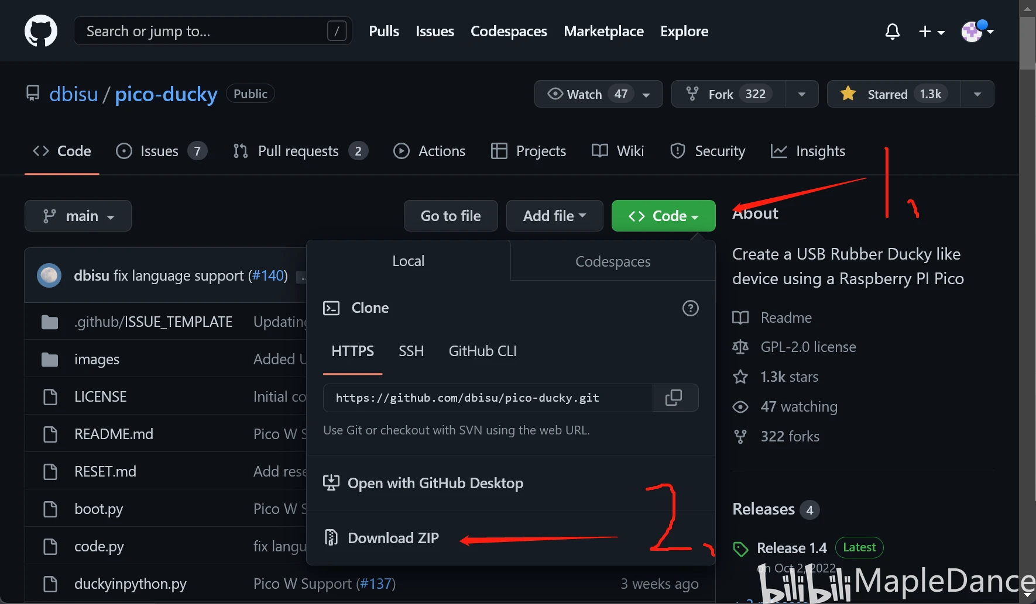This screenshot has height=604, width=1036.
Task: Open the GPL-2.0 license link
Action: coord(795,347)
